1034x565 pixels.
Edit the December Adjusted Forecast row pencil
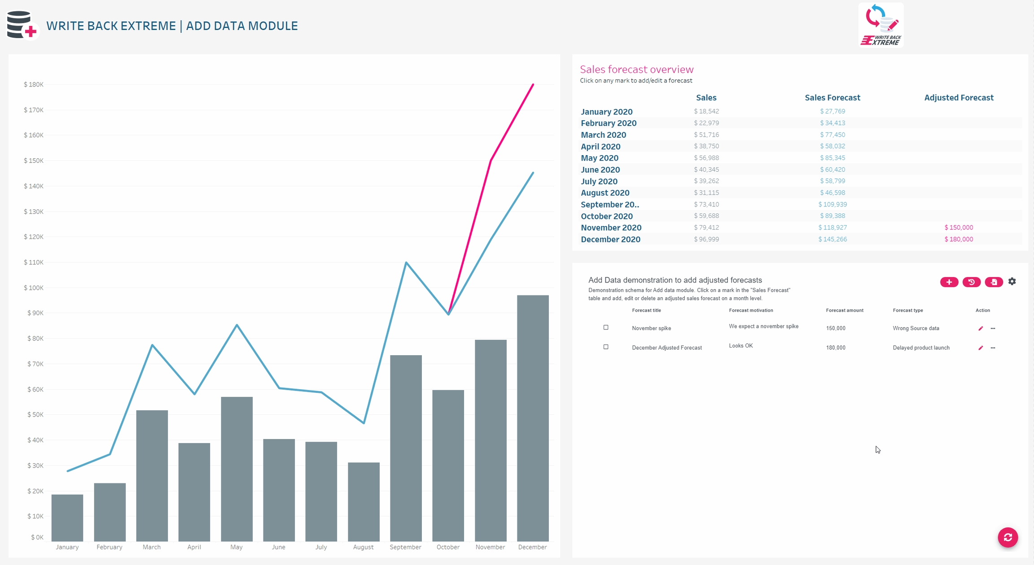[x=981, y=348]
